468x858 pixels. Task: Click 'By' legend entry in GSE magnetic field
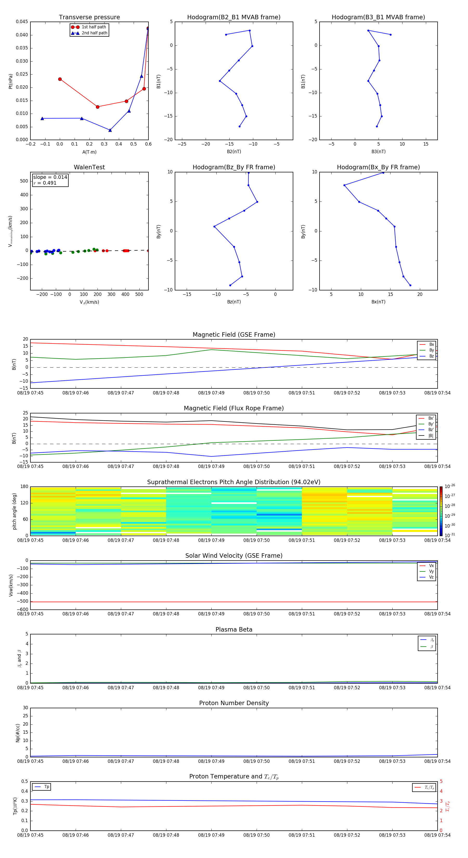[427, 350]
